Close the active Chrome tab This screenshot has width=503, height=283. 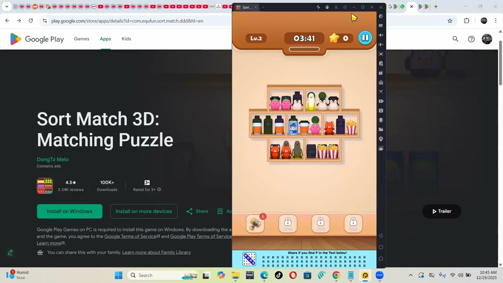411,6
